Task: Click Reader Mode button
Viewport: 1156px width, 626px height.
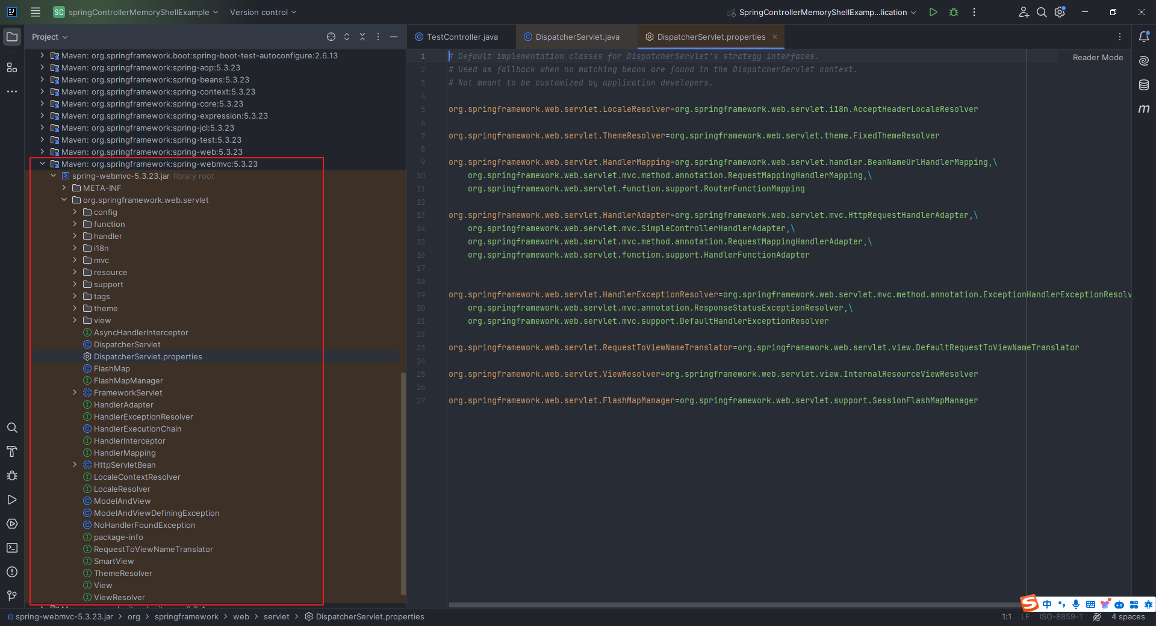Action: pos(1098,57)
